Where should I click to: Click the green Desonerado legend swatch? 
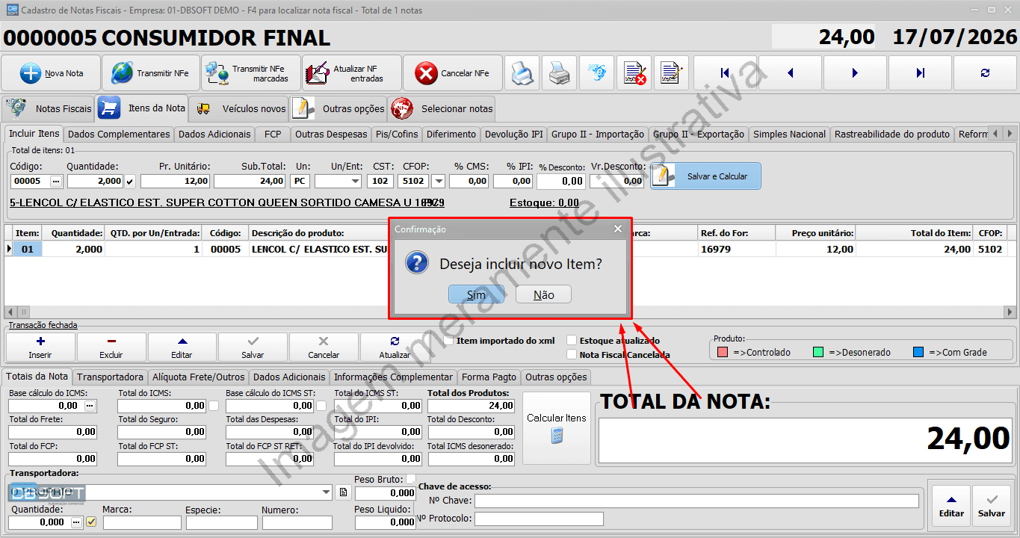(x=818, y=352)
